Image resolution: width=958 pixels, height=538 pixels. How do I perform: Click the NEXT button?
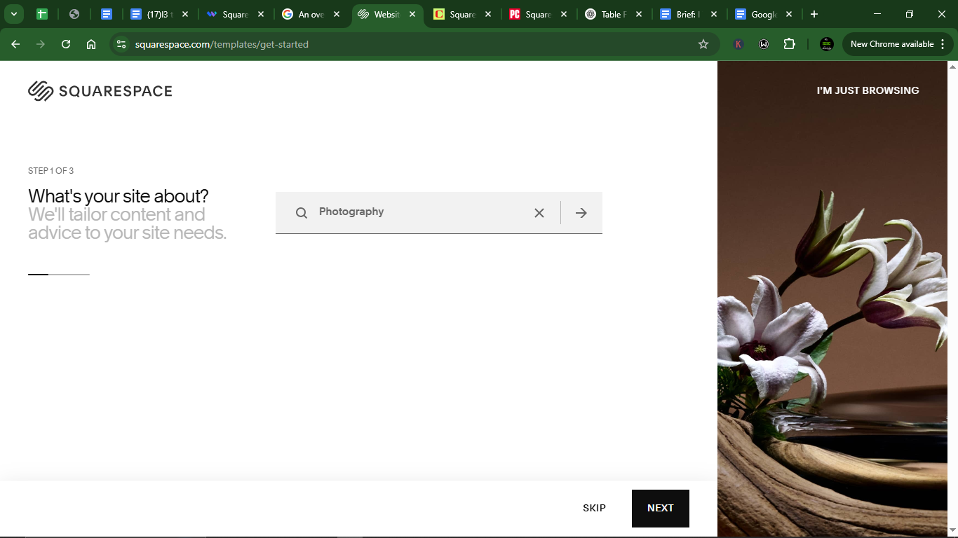(x=661, y=509)
